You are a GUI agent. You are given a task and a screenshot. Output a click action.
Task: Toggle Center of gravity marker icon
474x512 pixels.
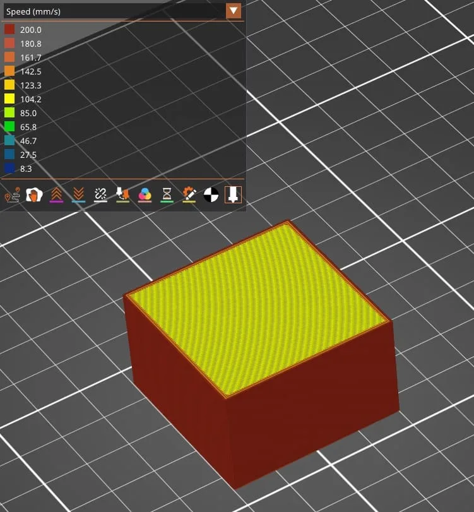coord(211,194)
